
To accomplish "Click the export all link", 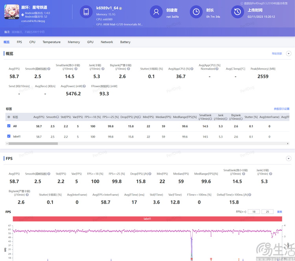I will click(277, 53).
